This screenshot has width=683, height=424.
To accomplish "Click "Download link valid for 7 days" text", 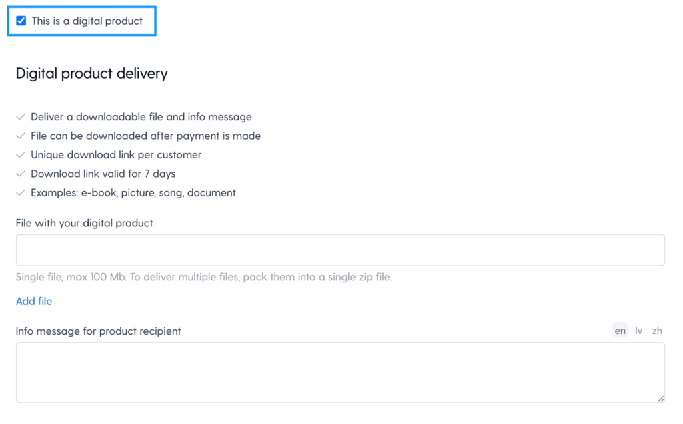I will 103,174.
